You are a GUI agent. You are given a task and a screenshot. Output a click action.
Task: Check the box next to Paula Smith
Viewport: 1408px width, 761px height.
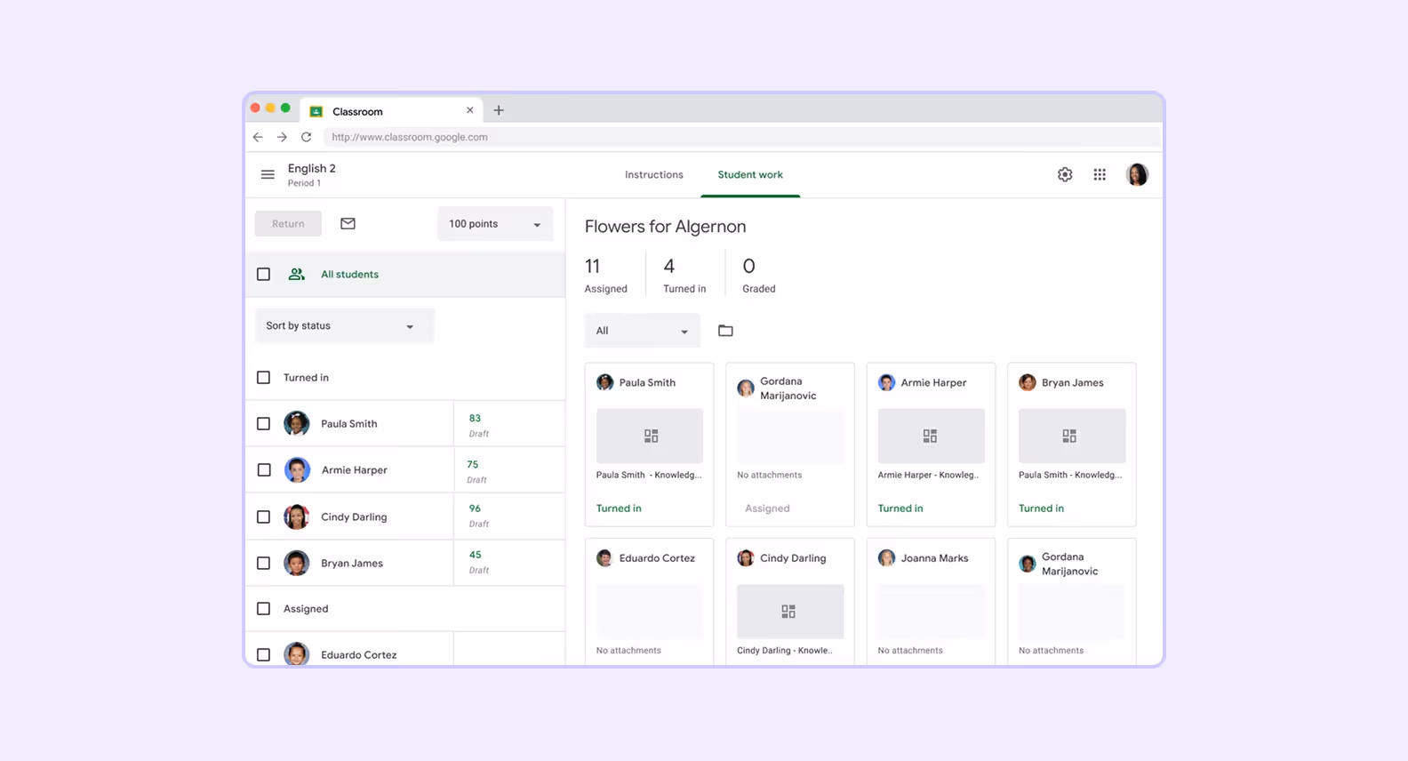click(x=263, y=423)
